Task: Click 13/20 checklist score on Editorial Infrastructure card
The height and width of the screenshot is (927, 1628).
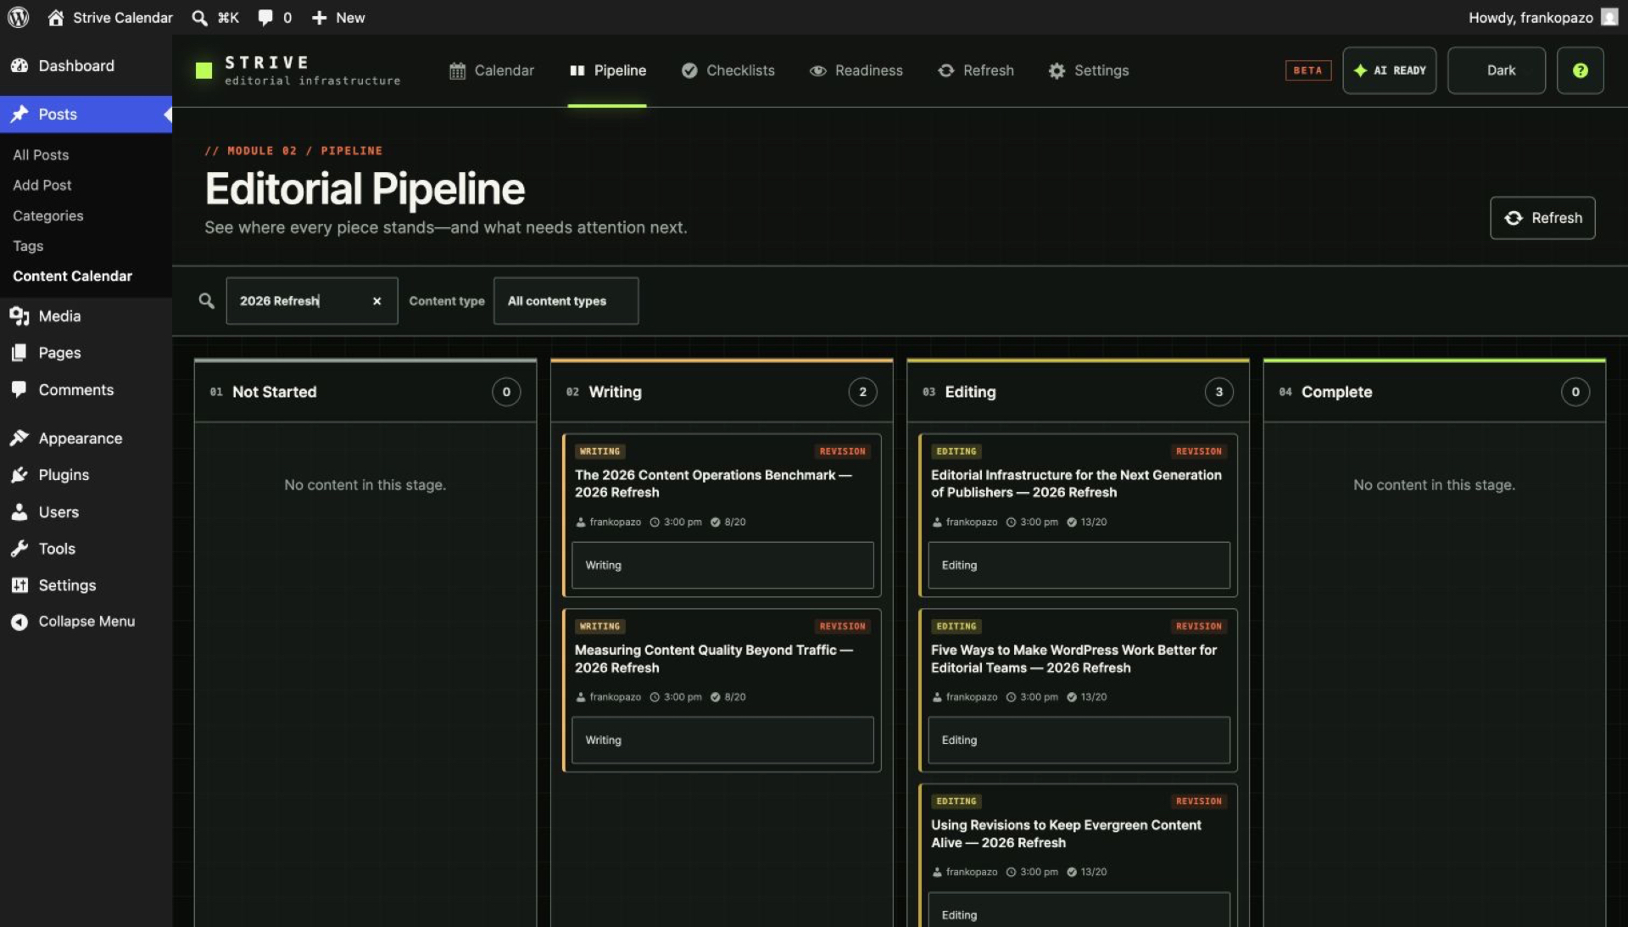Action: click(1086, 522)
